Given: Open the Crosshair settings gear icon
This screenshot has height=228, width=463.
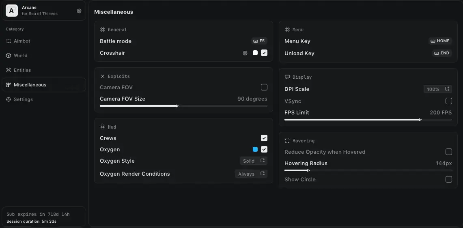Looking at the screenshot, I should (x=245, y=53).
